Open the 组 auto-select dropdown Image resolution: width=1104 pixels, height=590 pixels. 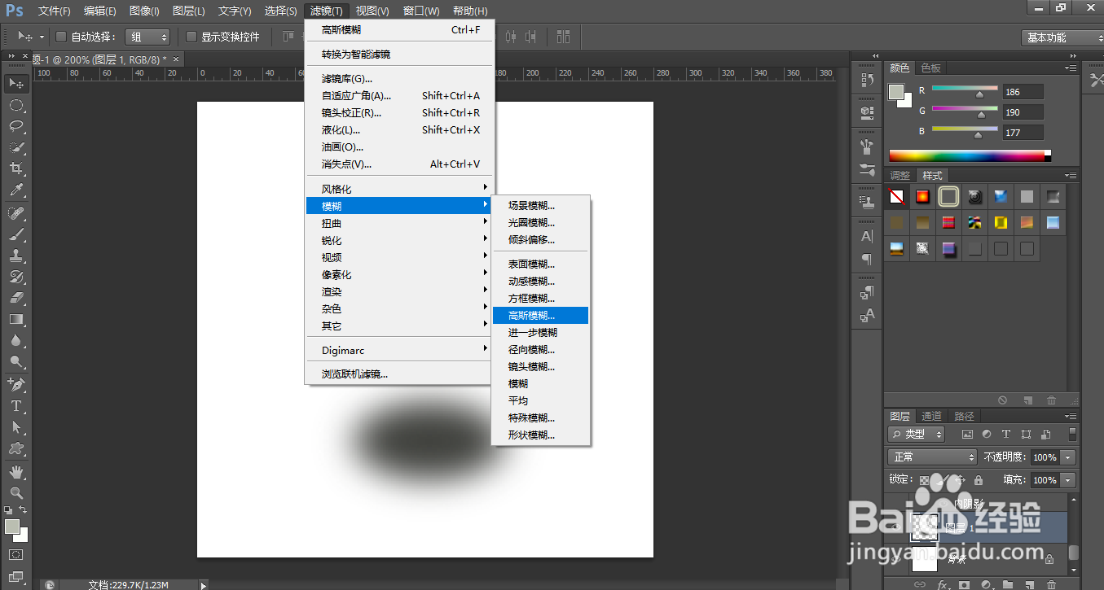148,37
